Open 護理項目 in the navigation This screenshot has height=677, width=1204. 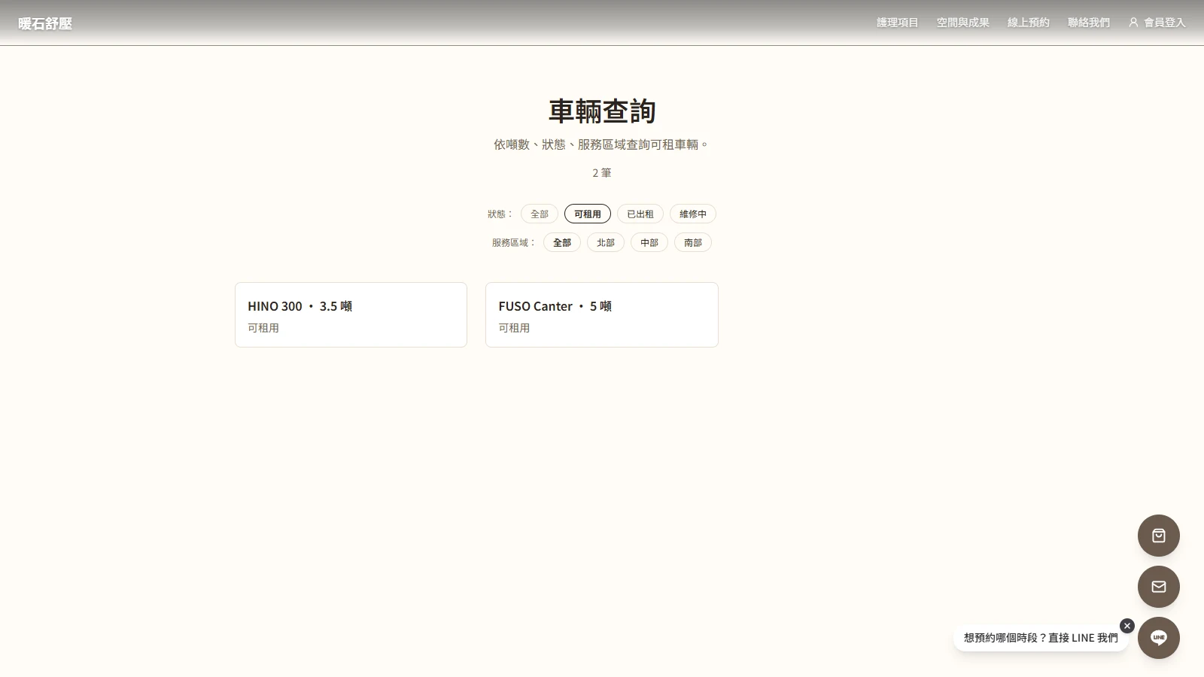[x=898, y=23]
